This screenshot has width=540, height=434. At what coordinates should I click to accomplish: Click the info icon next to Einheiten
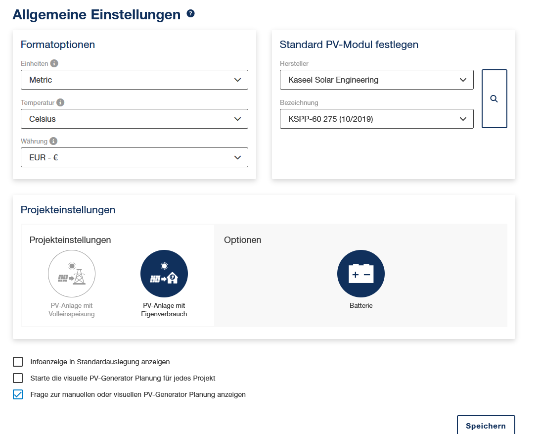pyautogui.click(x=54, y=63)
